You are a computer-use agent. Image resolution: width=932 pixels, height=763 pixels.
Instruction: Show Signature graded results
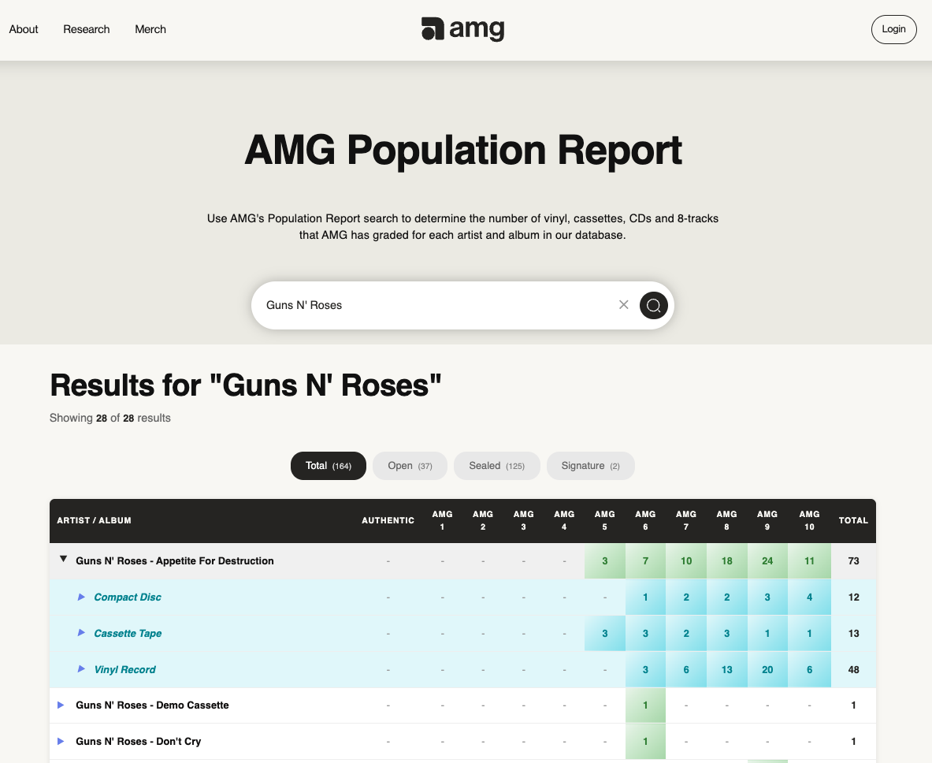pos(590,466)
